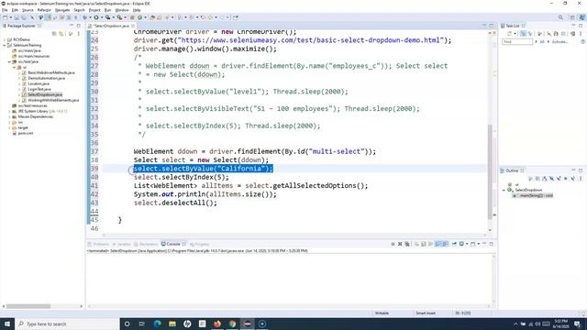Viewport: 587px width, 330px height.
Task: Toggle Word Wrap in Console toolbar
Action: pos(430,244)
